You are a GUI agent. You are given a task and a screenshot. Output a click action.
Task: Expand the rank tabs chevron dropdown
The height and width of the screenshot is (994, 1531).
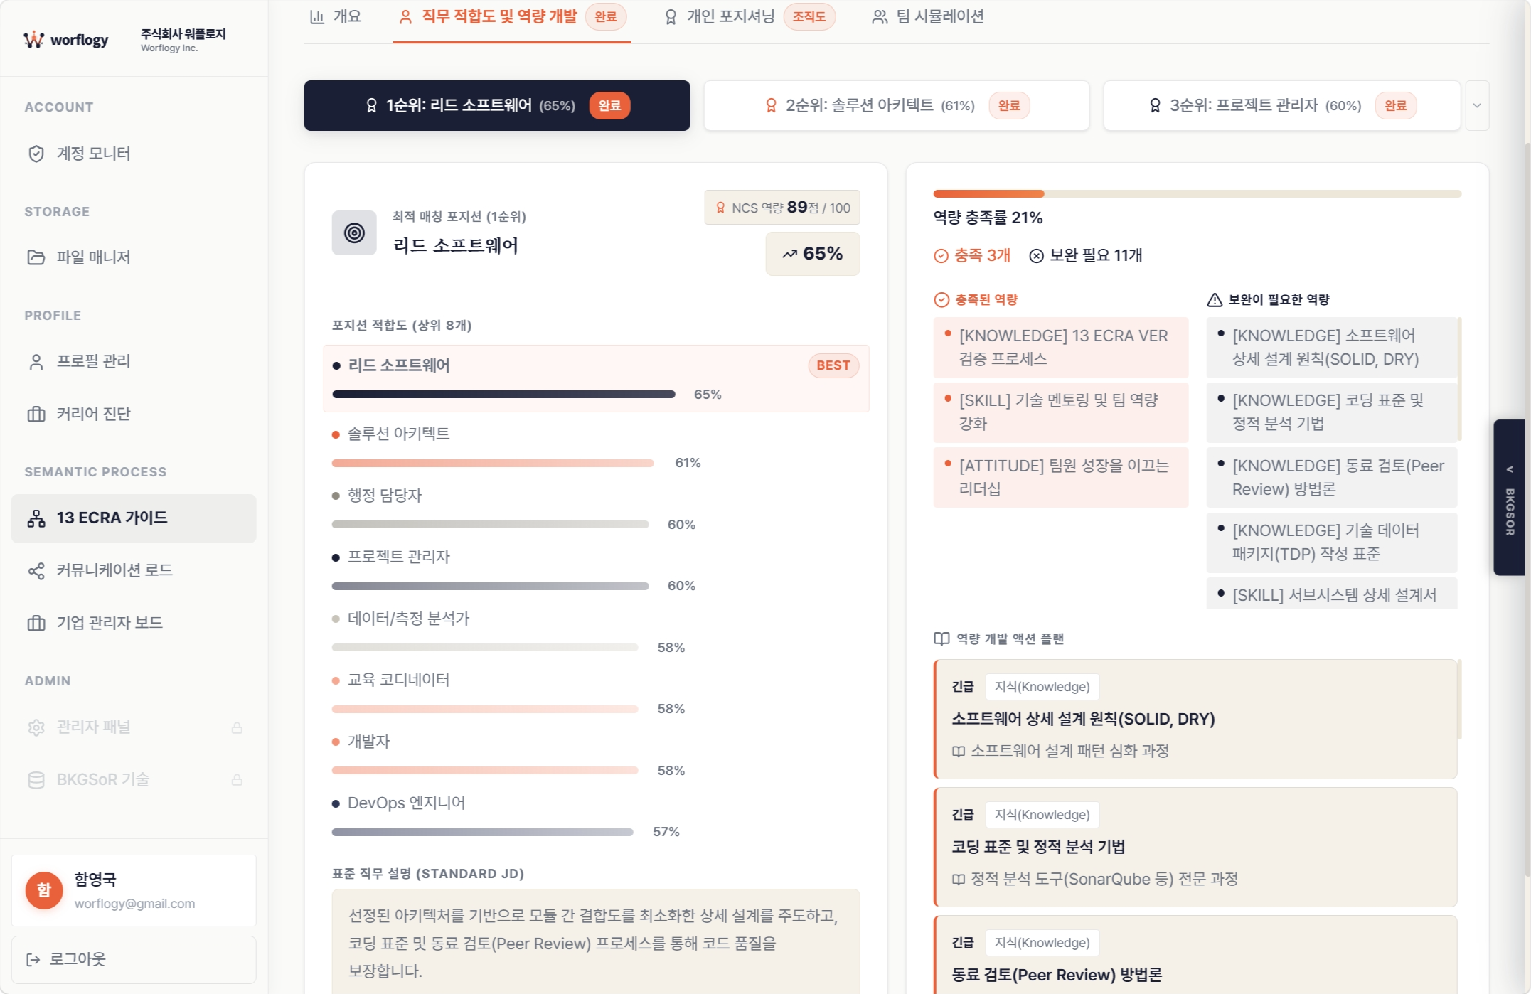[x=1477, y=105]
